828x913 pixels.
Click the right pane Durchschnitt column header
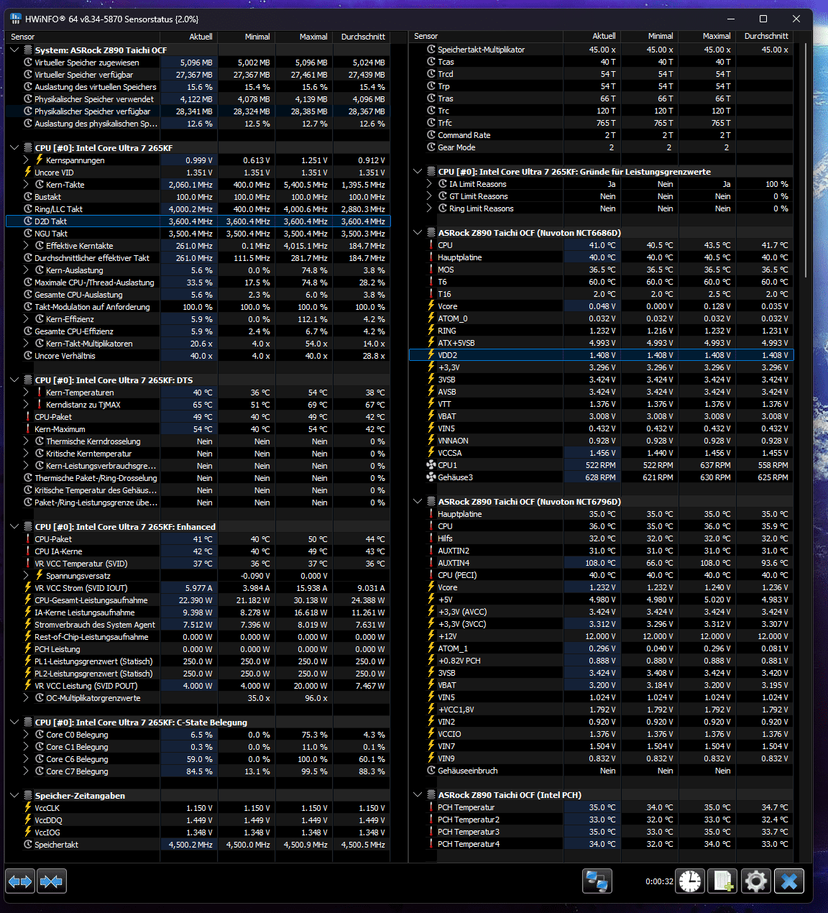tap(765, 36)
